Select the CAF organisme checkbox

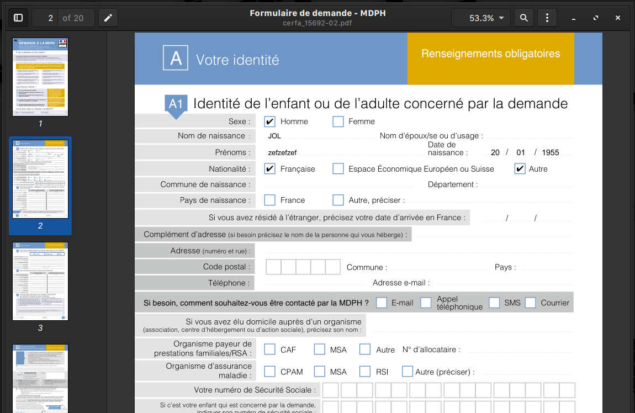click(x=269, y=349)
